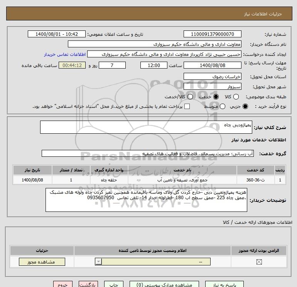Click the گروه خدمت field
The image size is (297, 287).
pos(148,153)
